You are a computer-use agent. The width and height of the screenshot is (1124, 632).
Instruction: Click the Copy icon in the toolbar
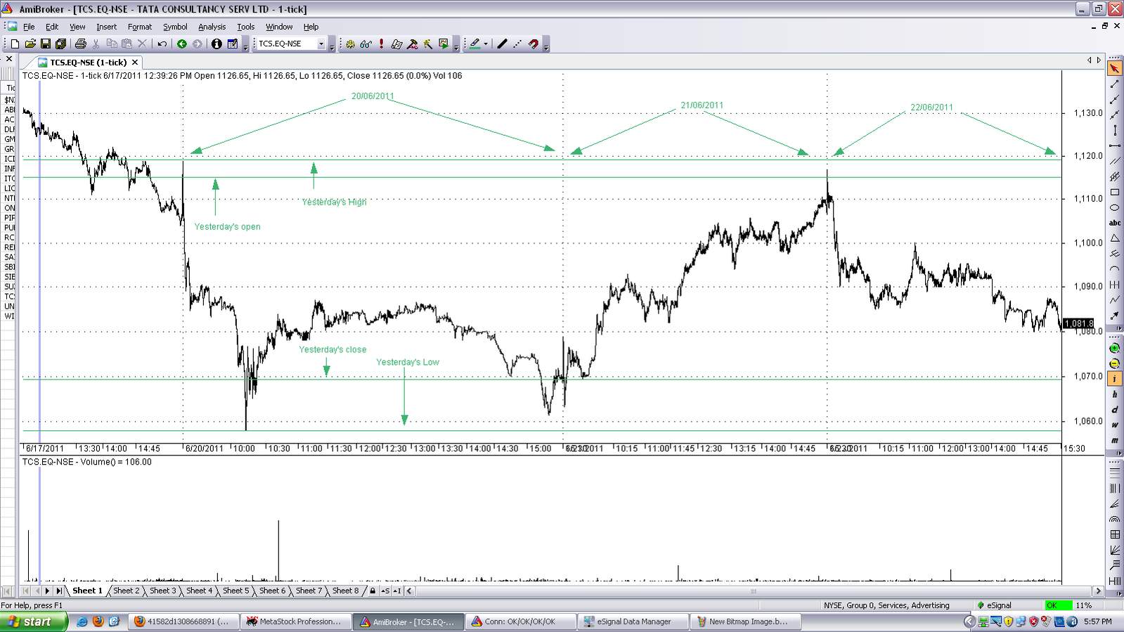(x=111, y=44)
